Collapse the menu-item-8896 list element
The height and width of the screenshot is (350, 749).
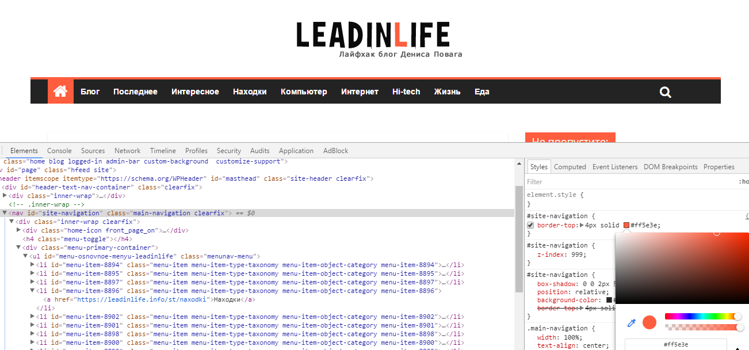click(x=32, y=291)
